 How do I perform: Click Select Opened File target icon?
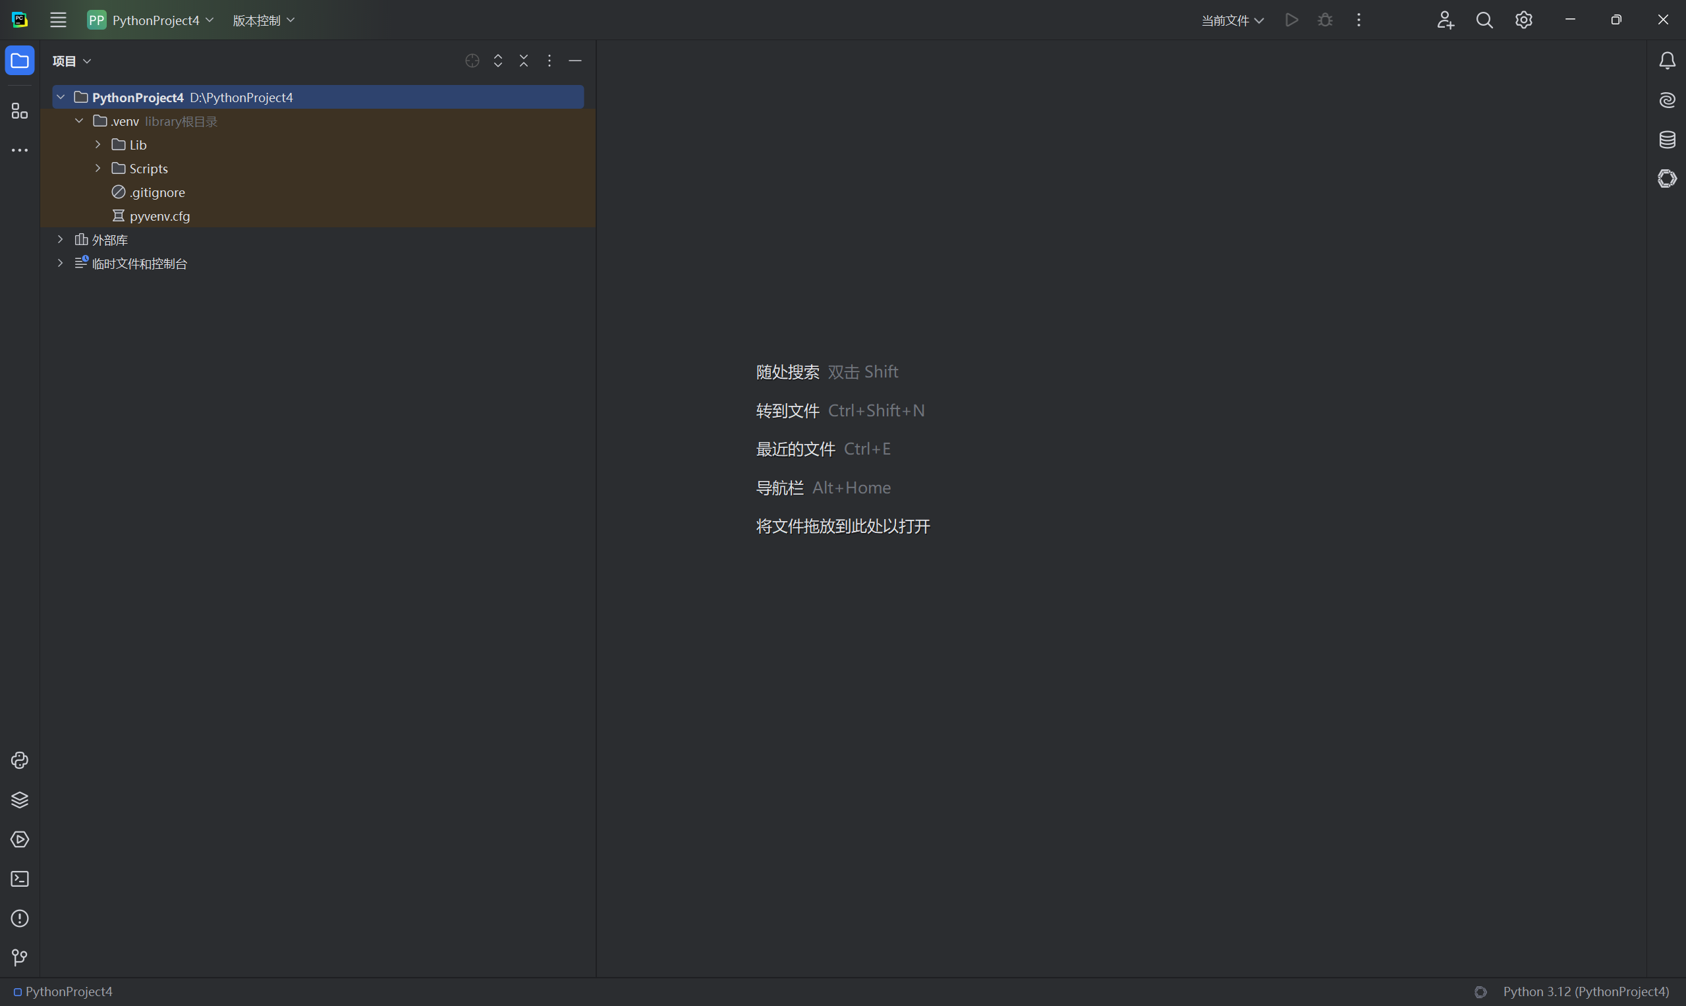click(472, 61)
